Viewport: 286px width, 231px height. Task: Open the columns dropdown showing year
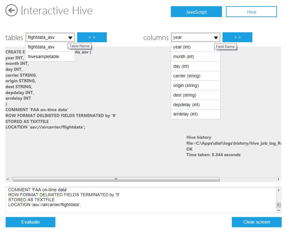pyautogui.click(x=195, y=37)
